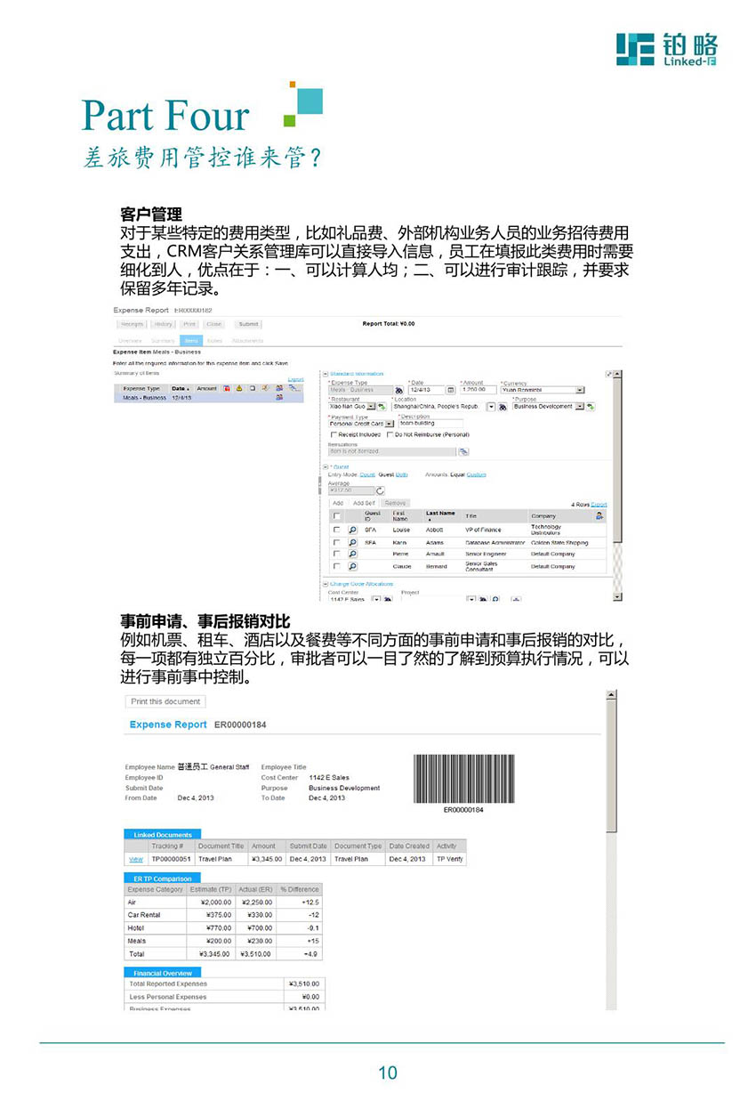
Task: Click the Print button
Action: [x=189, y=324]
